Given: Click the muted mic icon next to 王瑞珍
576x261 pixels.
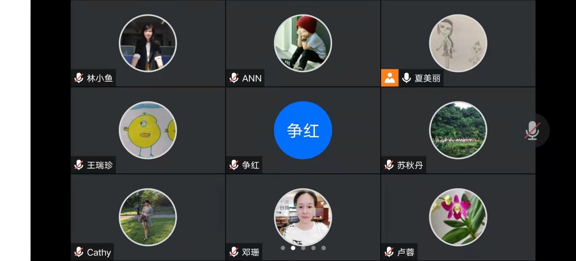Looking at the screenshot, I should coord(79,165).
